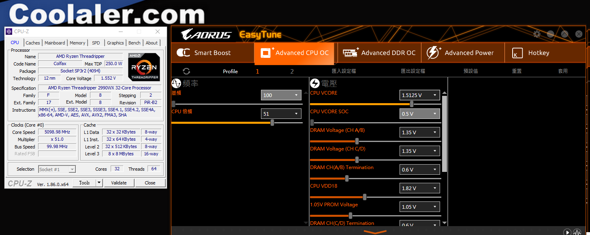
Task: Open DRAM CH(A/B) Termination dropdown
Action: pyautogui.click(x=419, y=169)
